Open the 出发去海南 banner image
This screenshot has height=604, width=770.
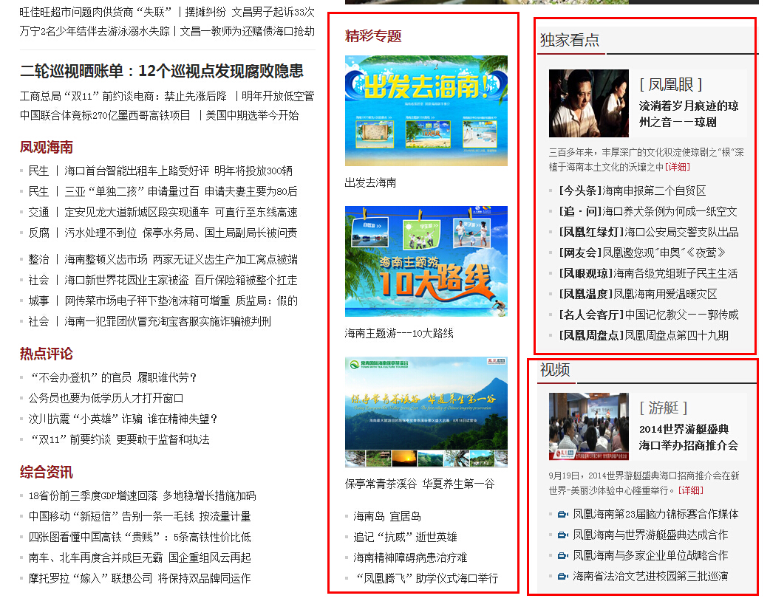click(x=426, y=111)
